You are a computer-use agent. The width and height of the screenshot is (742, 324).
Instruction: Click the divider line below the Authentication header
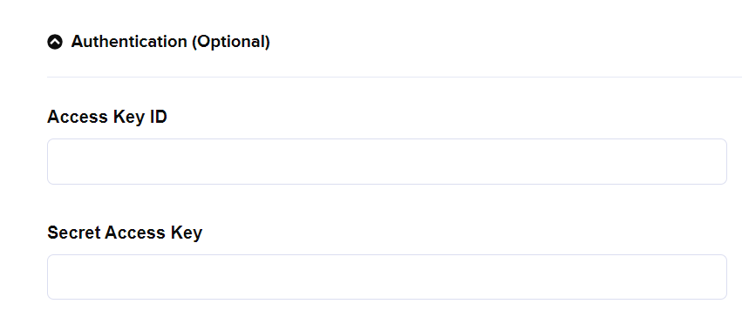point(394,77)
